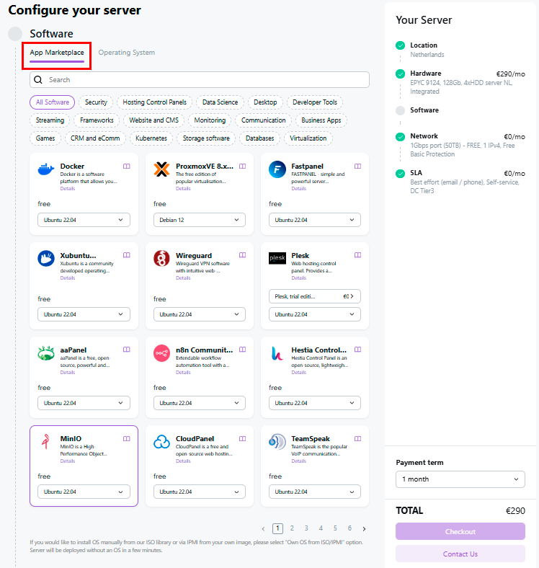This screenshot has height=568, width=539.
Task: Expand the Plesk trial edition license selector
Action: tap(315, 296)
